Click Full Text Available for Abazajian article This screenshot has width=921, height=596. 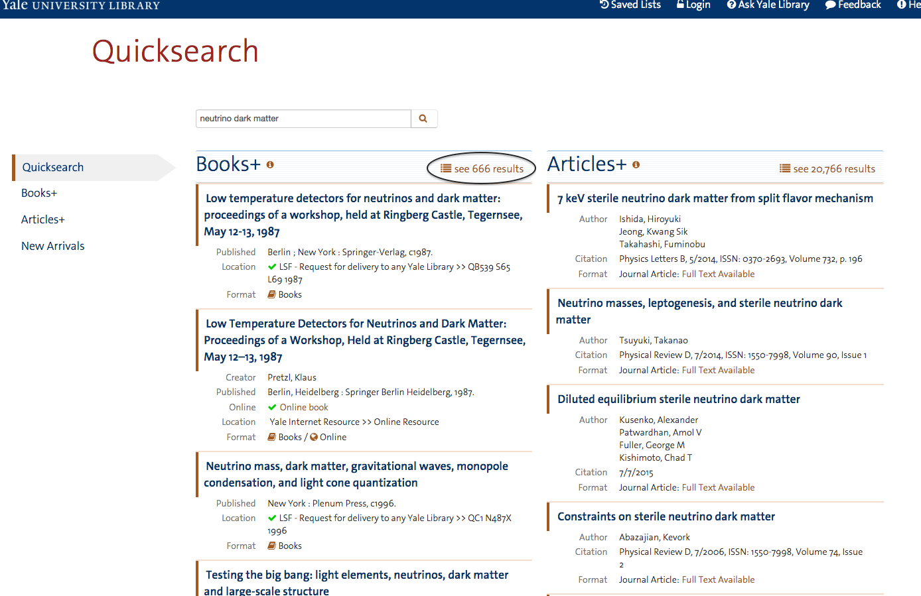[x=718, y=579]
